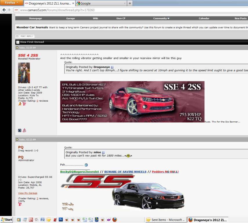This screenshot has width=248, height=223.
Task: Click the AIM running man icon
Action: click(x=20, y=104)
